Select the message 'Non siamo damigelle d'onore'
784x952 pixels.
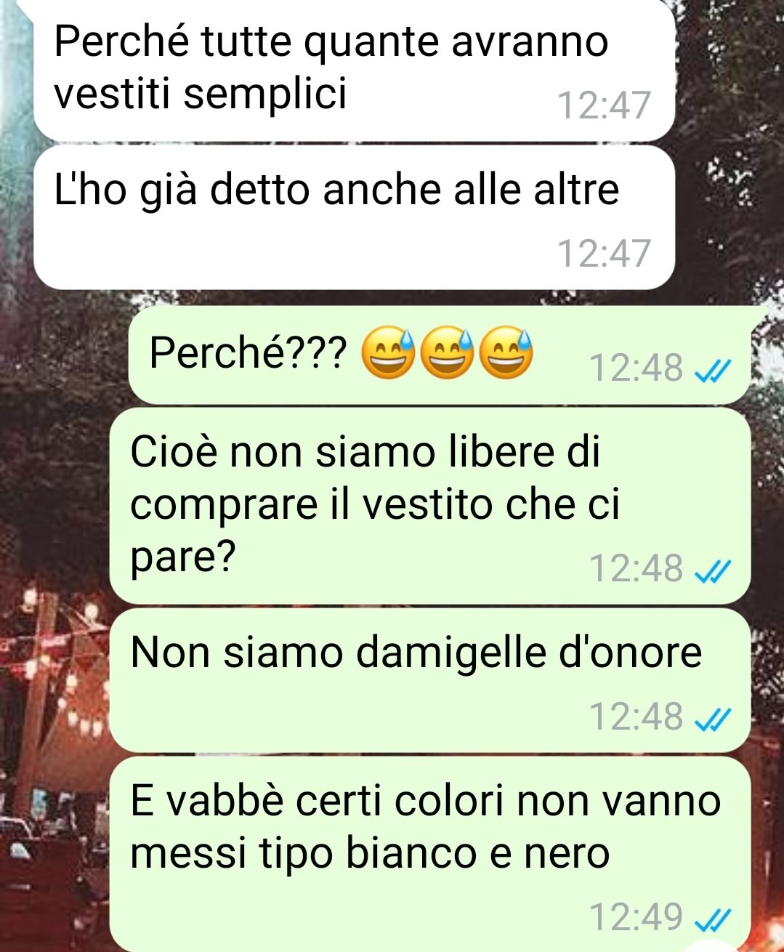430,680
